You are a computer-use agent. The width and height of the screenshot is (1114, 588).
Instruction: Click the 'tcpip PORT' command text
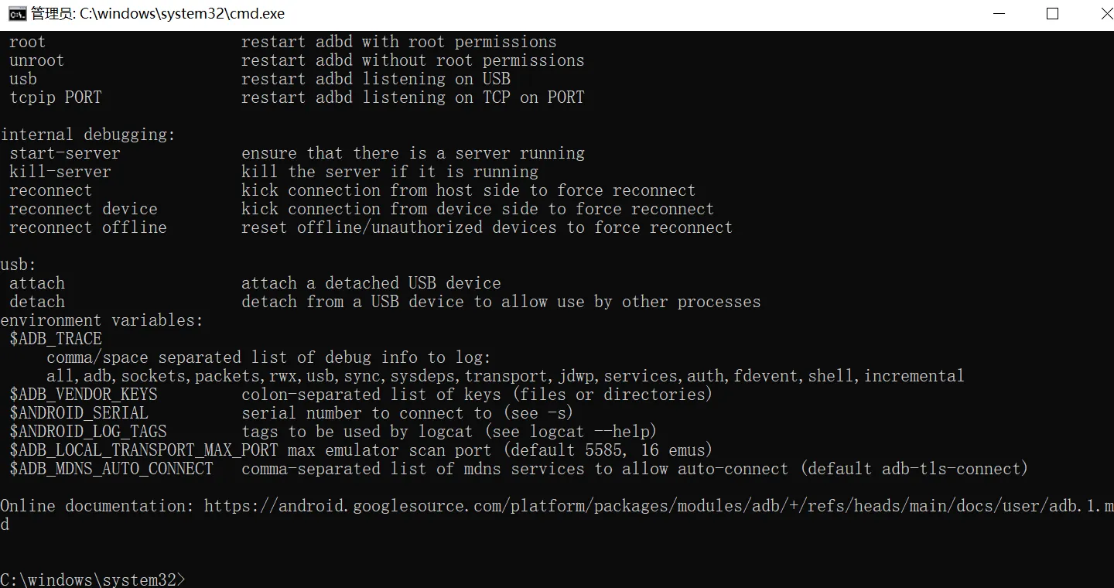[56, 97]
